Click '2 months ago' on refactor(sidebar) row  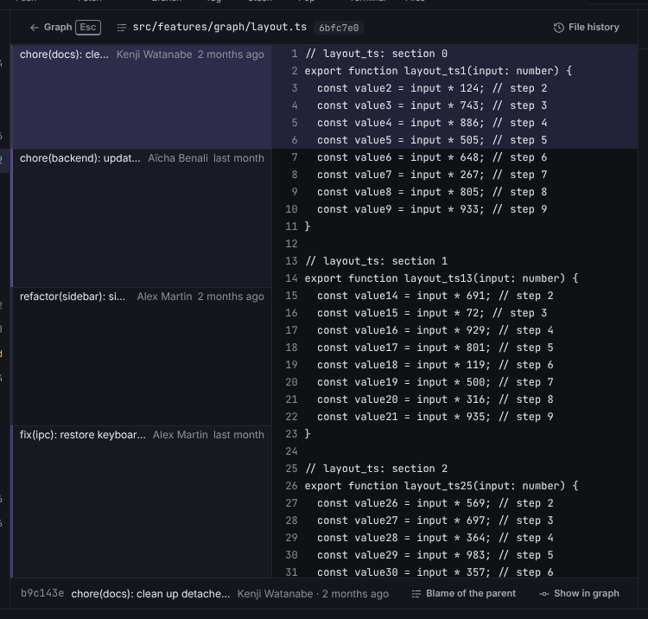point(231,297)
